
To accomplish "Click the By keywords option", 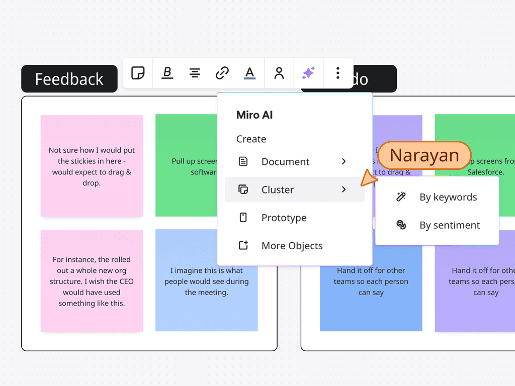I will click(448, 197).
